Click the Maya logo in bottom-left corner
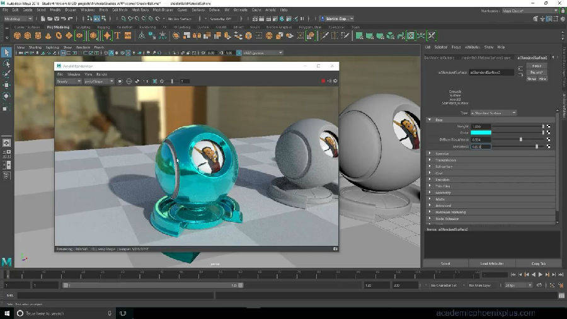567x319 pixels. (x=6, y=262)
